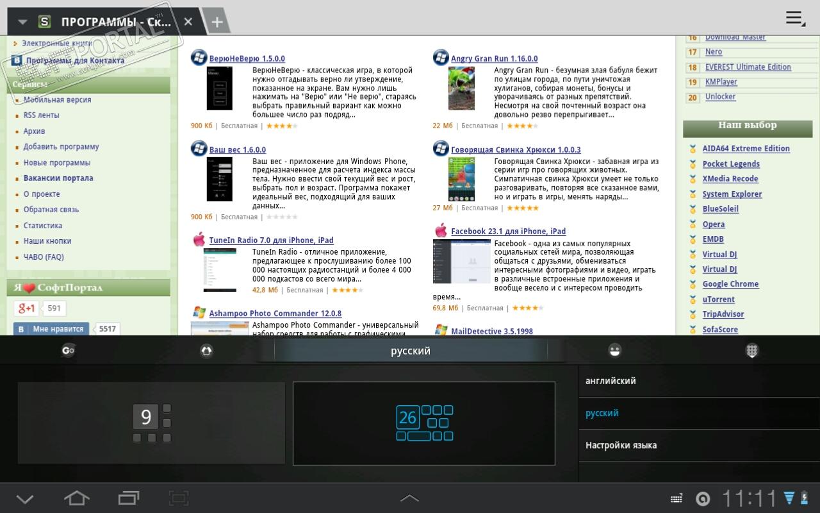Open the keyboard grid icon

click(x=752, y=350)
